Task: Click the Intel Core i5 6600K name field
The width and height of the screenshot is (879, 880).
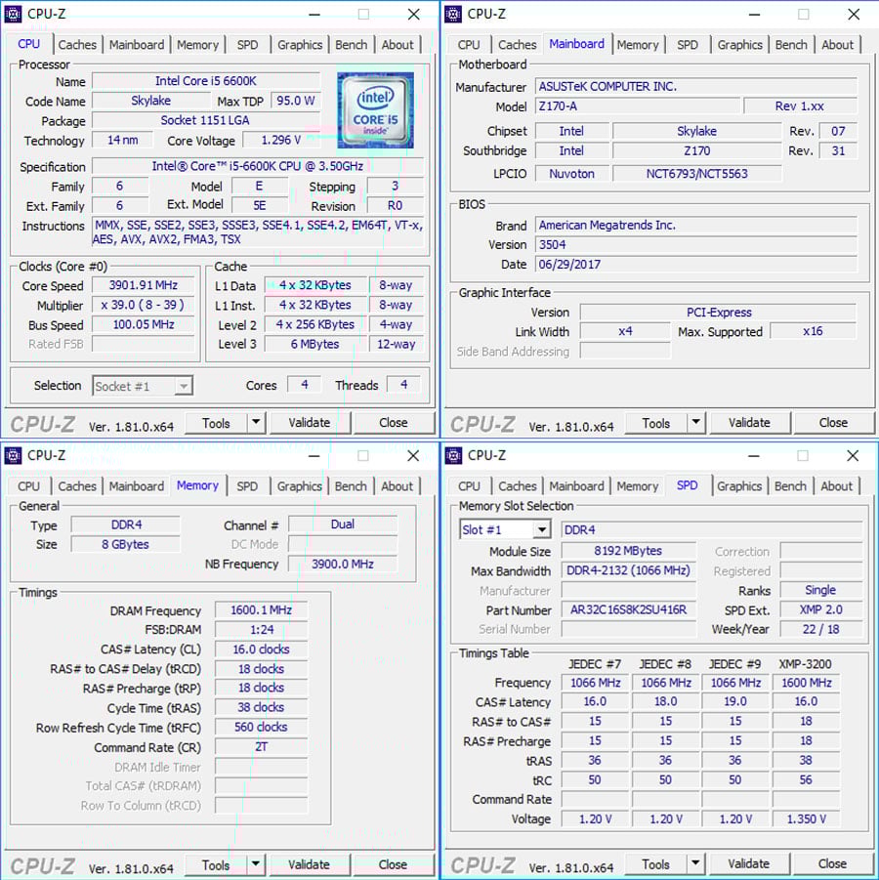Action: tap(206, 81)
